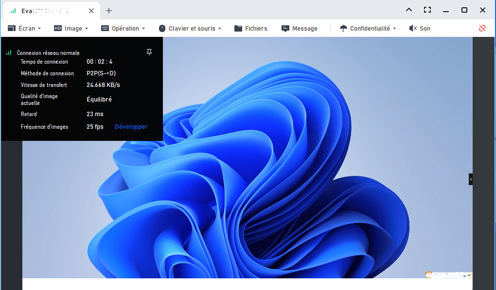Click the Fréquence d'images label

pos(44,127)
